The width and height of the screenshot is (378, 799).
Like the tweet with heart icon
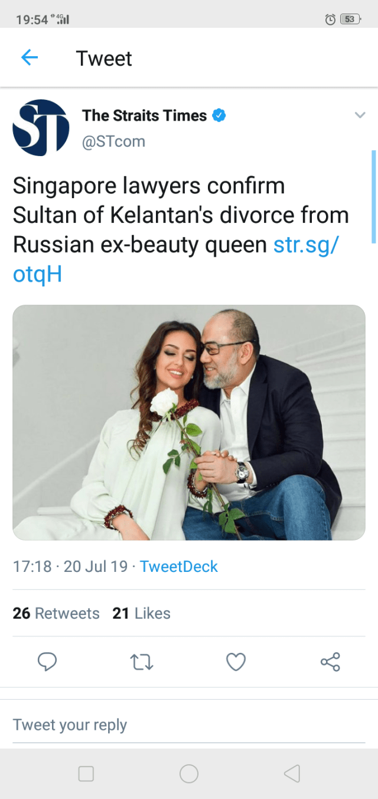tap(236, 662)
